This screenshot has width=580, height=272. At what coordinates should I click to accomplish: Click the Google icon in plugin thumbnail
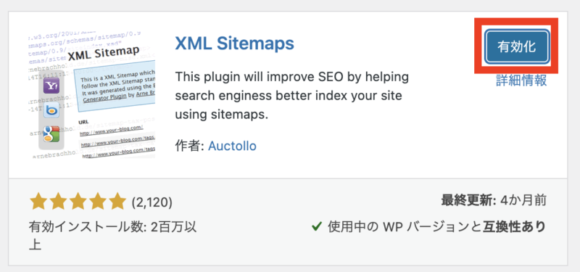tap(51, 134)
